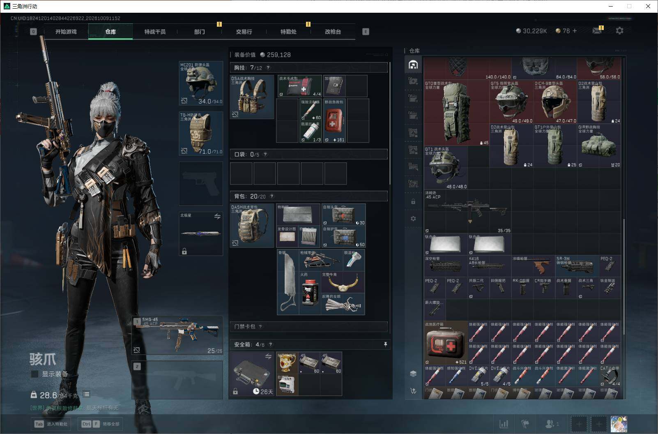Open the 交易行 tab

tap(244, 32)
